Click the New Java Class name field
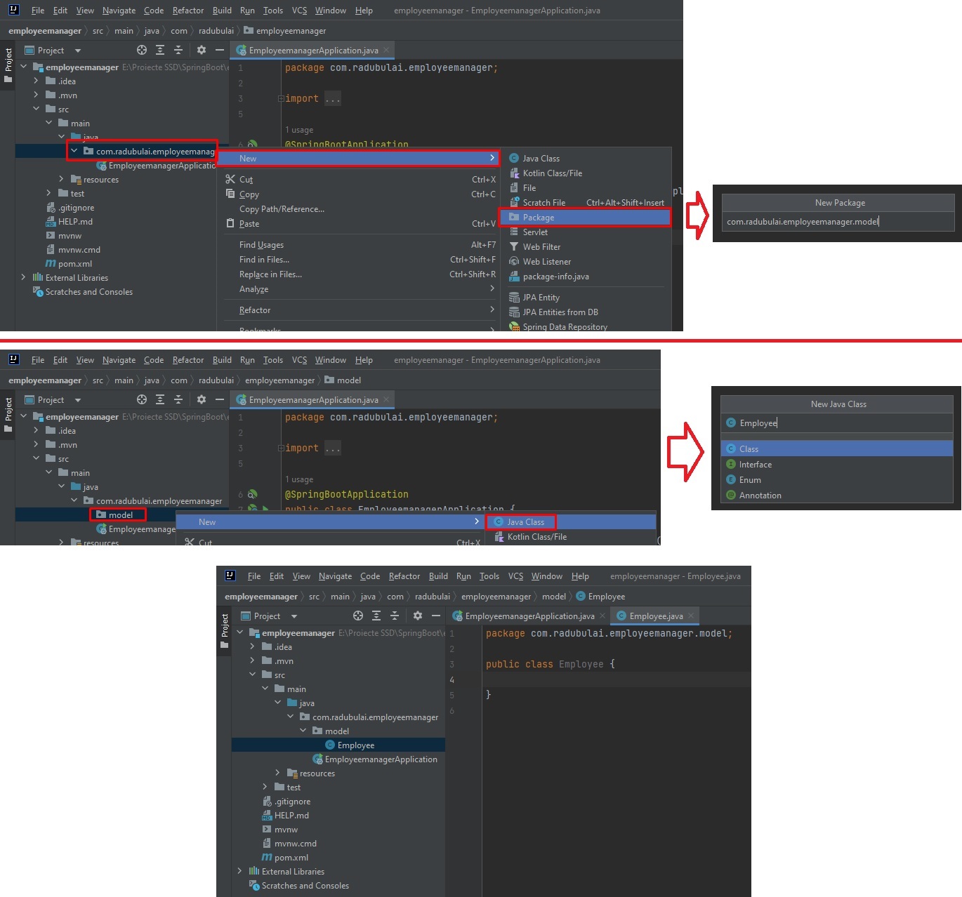 836,423
